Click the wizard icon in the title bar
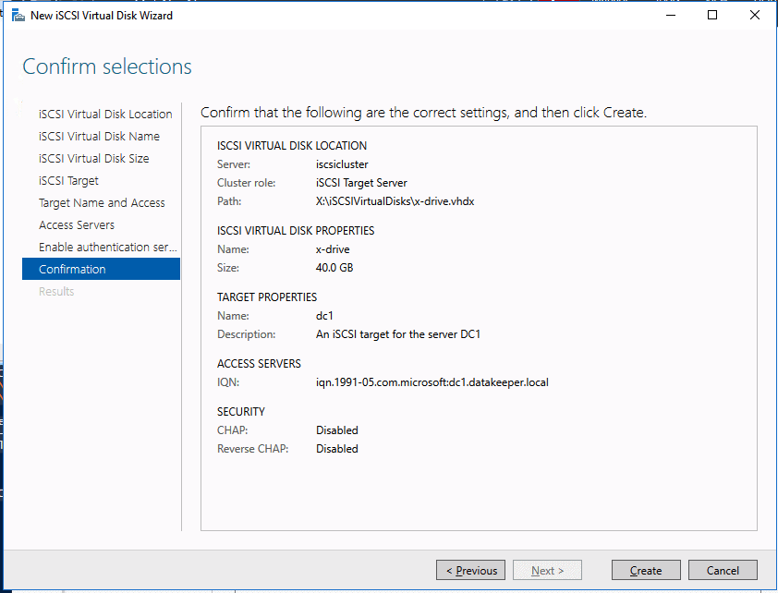778x593 pixels. (18, 16)
